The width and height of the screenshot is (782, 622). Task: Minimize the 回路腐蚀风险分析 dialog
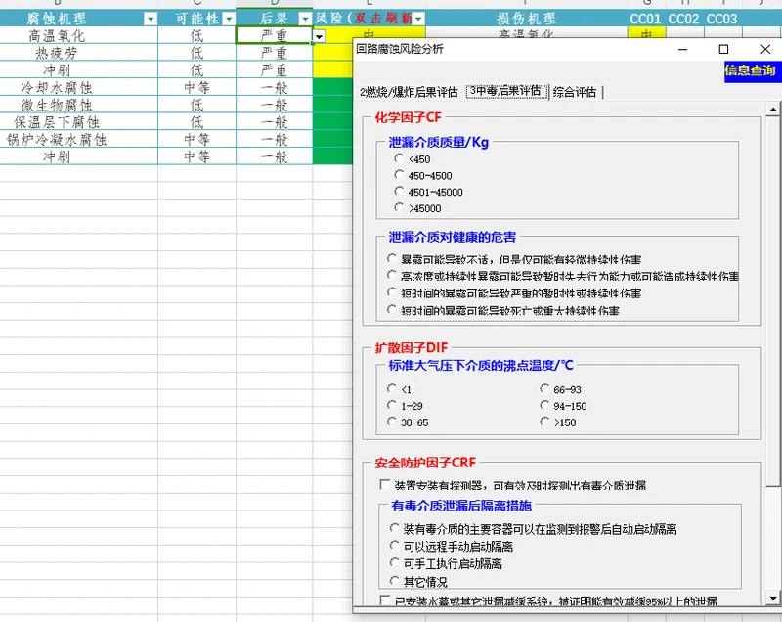pos(682,49)
